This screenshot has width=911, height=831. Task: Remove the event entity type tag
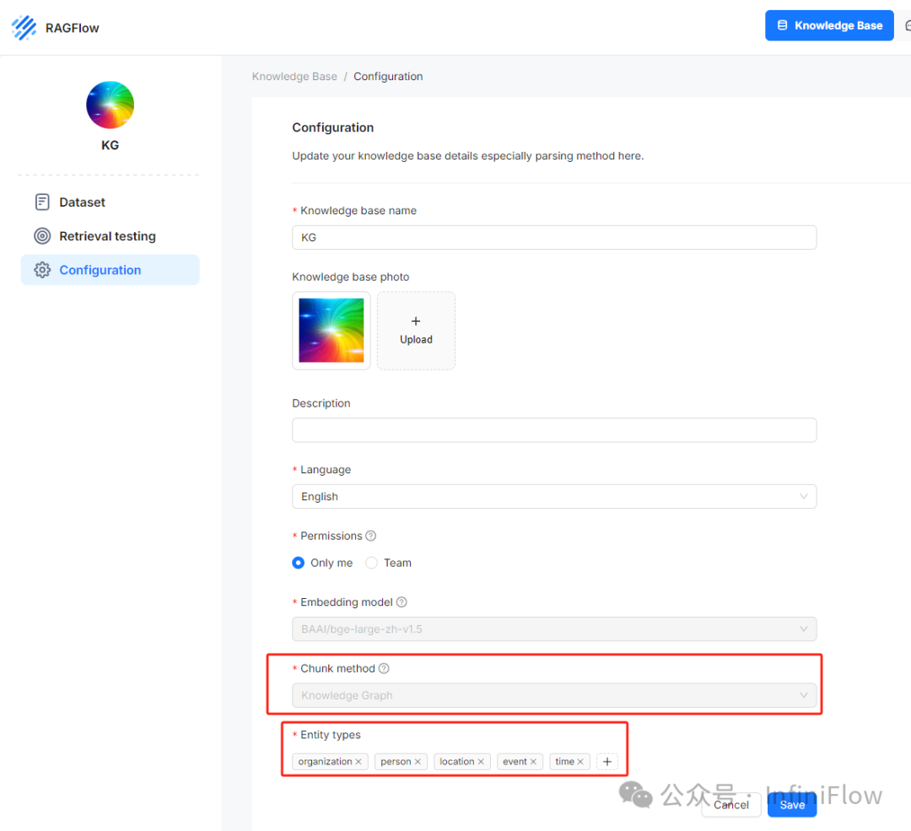point(533,762)
